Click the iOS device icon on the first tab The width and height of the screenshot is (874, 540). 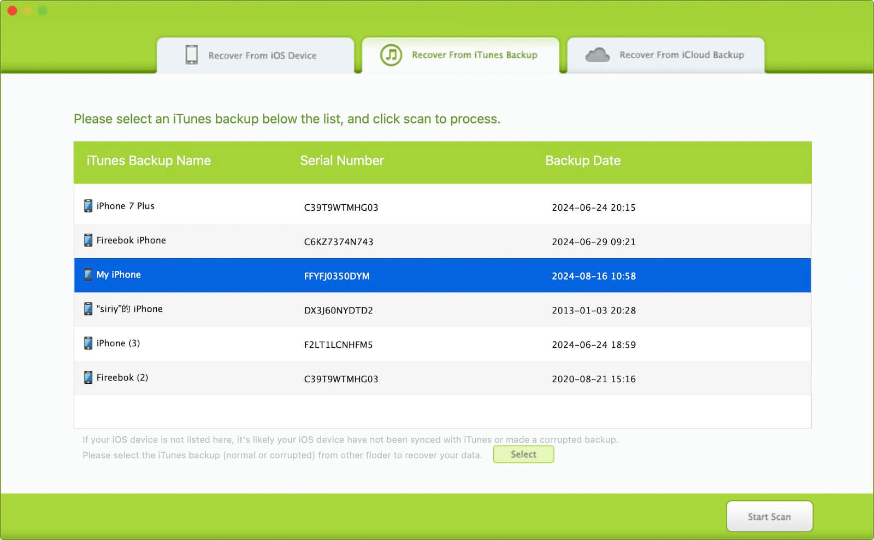coord(191,55)
